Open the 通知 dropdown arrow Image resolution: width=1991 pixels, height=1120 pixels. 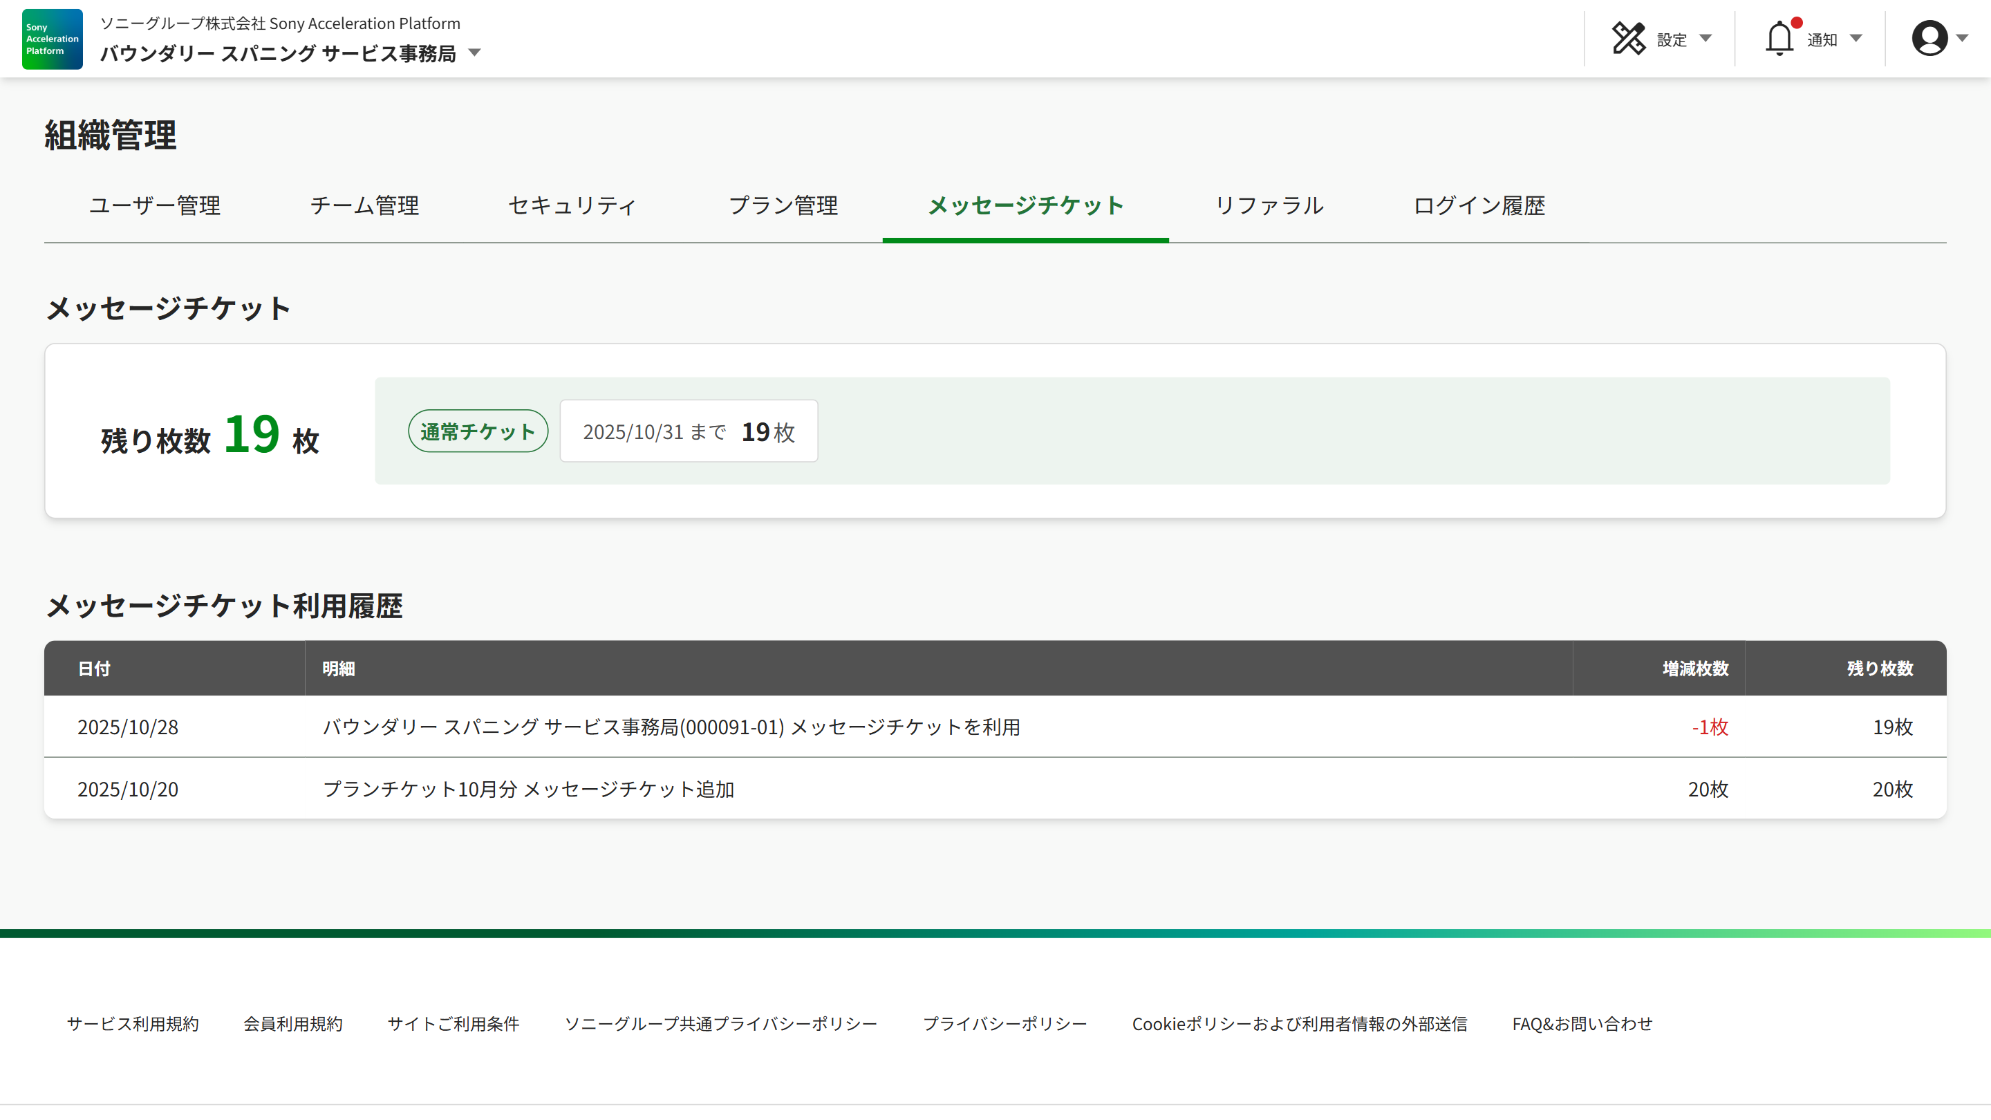pyautogui.click(x=1856, y=39)
